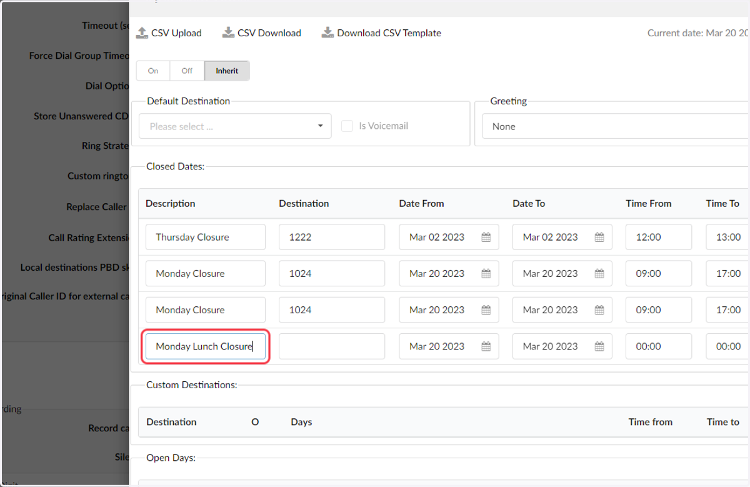Click the 13:00 Time To field
The height and width of the screenshot is (487, 750).
pyautogui.click(x=728, y=238)
